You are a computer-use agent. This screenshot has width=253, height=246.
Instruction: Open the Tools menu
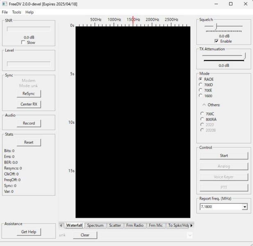(x=16, y=12)
